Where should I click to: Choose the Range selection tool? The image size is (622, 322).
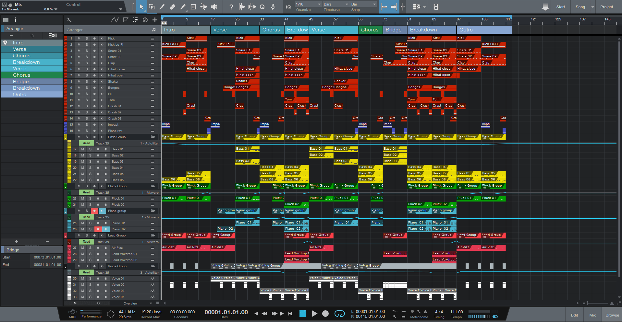click(152, 7)
